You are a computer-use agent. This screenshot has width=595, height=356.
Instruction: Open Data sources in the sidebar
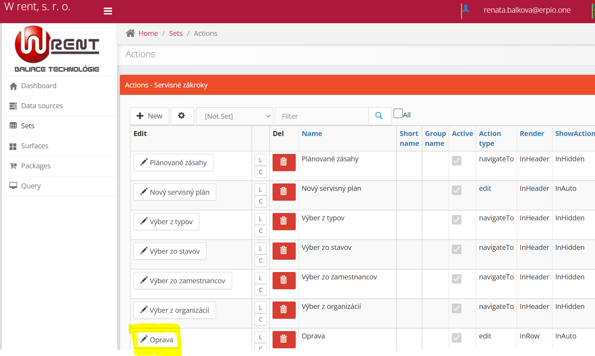pos(41,106)
